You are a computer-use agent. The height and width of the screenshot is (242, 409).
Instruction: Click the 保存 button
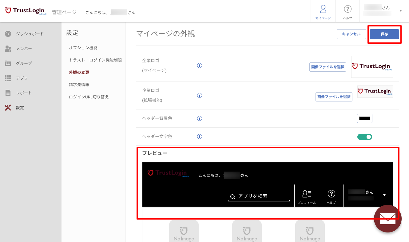click(x=384, y=34)
